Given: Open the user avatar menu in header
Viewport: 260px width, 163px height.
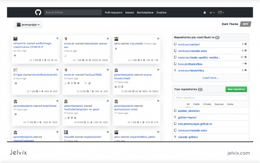Looking at the screenshot, I should click(221, 13).
